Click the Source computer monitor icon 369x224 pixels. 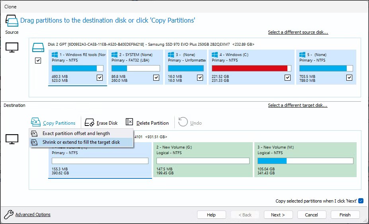click(12, 48)
